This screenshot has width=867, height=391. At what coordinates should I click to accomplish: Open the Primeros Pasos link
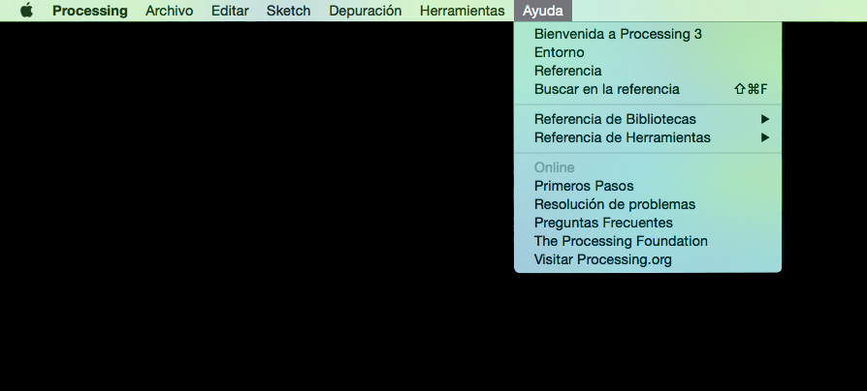pos(584,186)
